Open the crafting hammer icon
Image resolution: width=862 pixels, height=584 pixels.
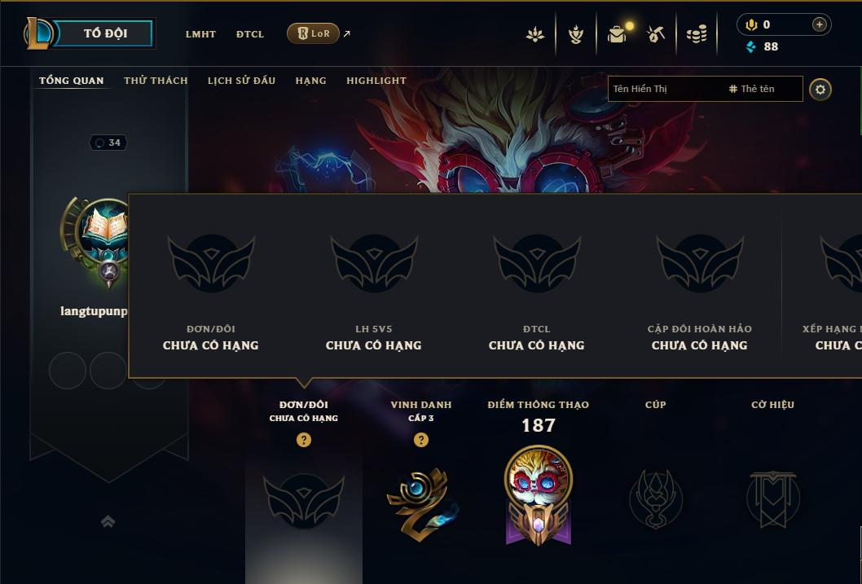(x=656, y=34)
